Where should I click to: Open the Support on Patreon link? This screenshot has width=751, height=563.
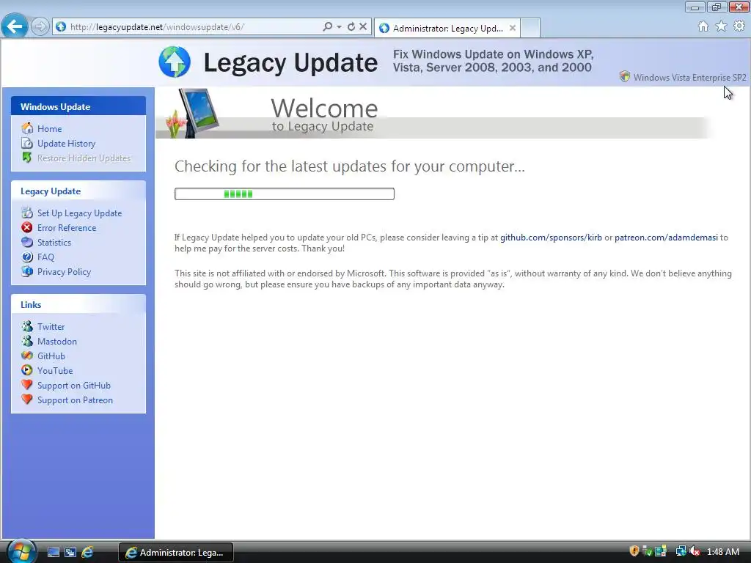point(76,400)
